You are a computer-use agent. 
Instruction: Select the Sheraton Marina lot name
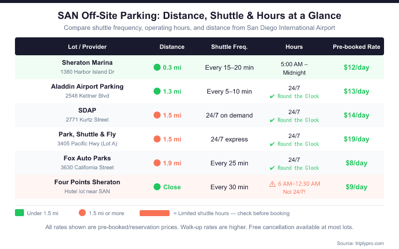[87, 63]
